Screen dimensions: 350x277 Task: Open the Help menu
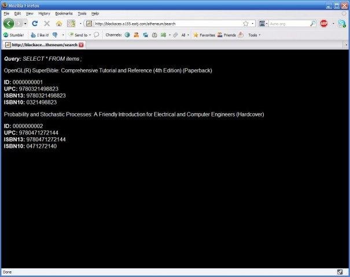(95, 14)
